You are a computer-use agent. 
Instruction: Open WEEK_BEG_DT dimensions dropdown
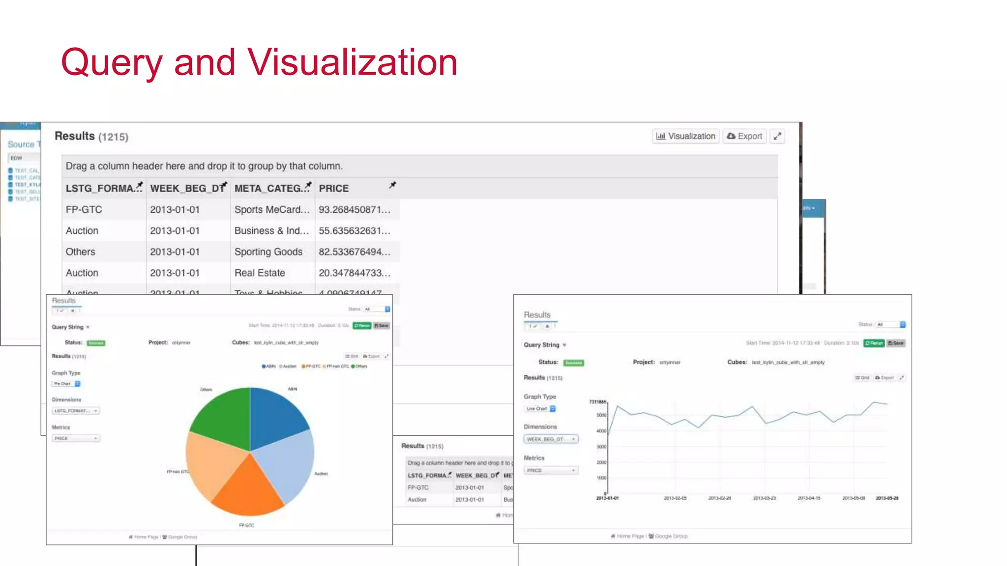tap(551, 439)
